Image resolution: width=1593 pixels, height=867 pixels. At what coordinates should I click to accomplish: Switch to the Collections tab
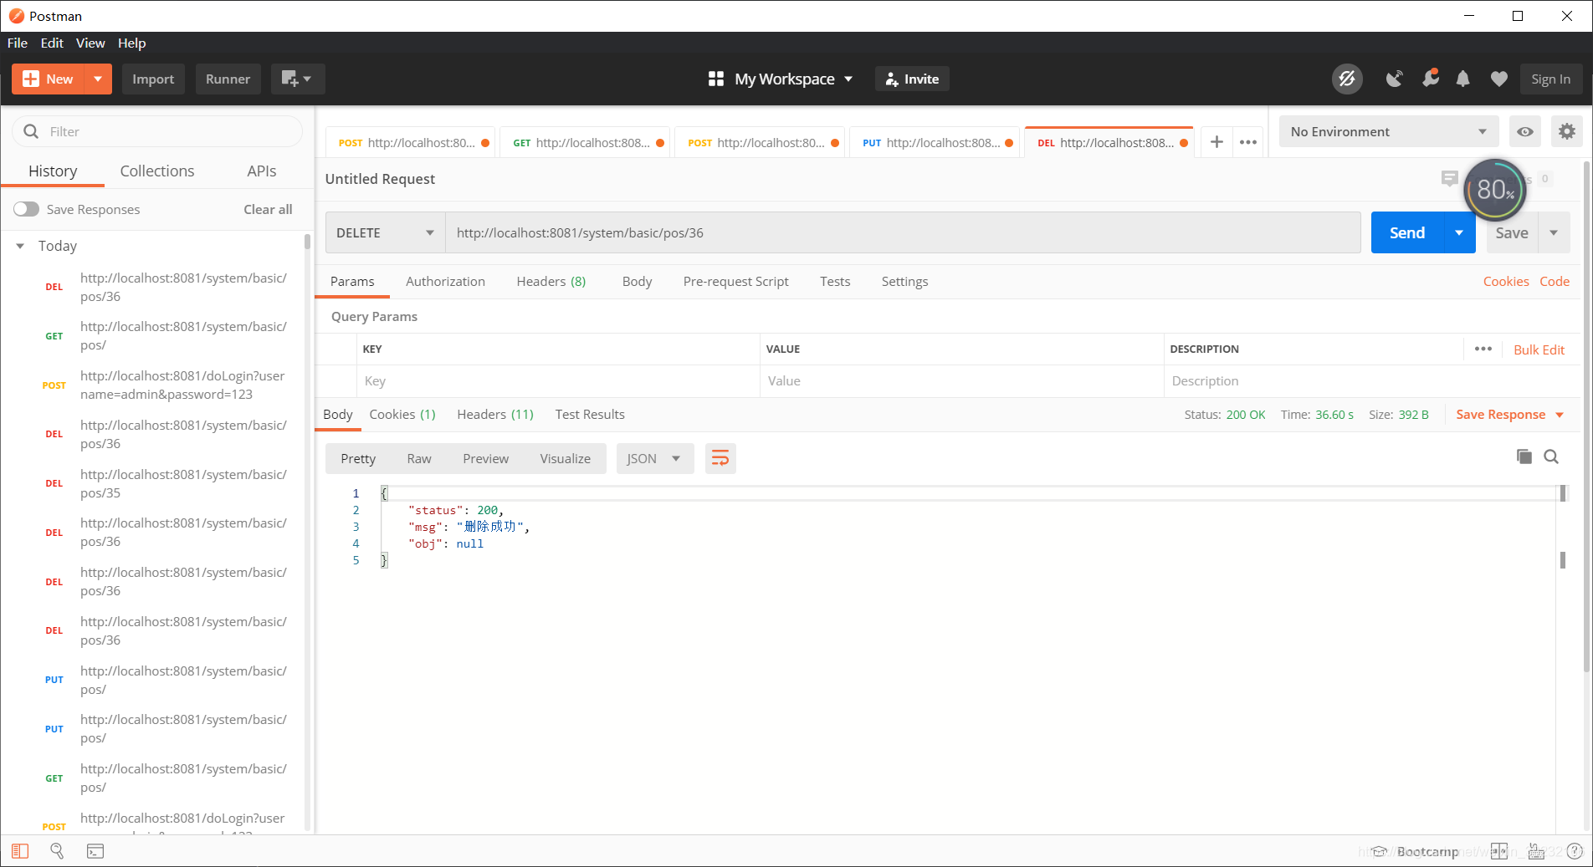[157, 171]
